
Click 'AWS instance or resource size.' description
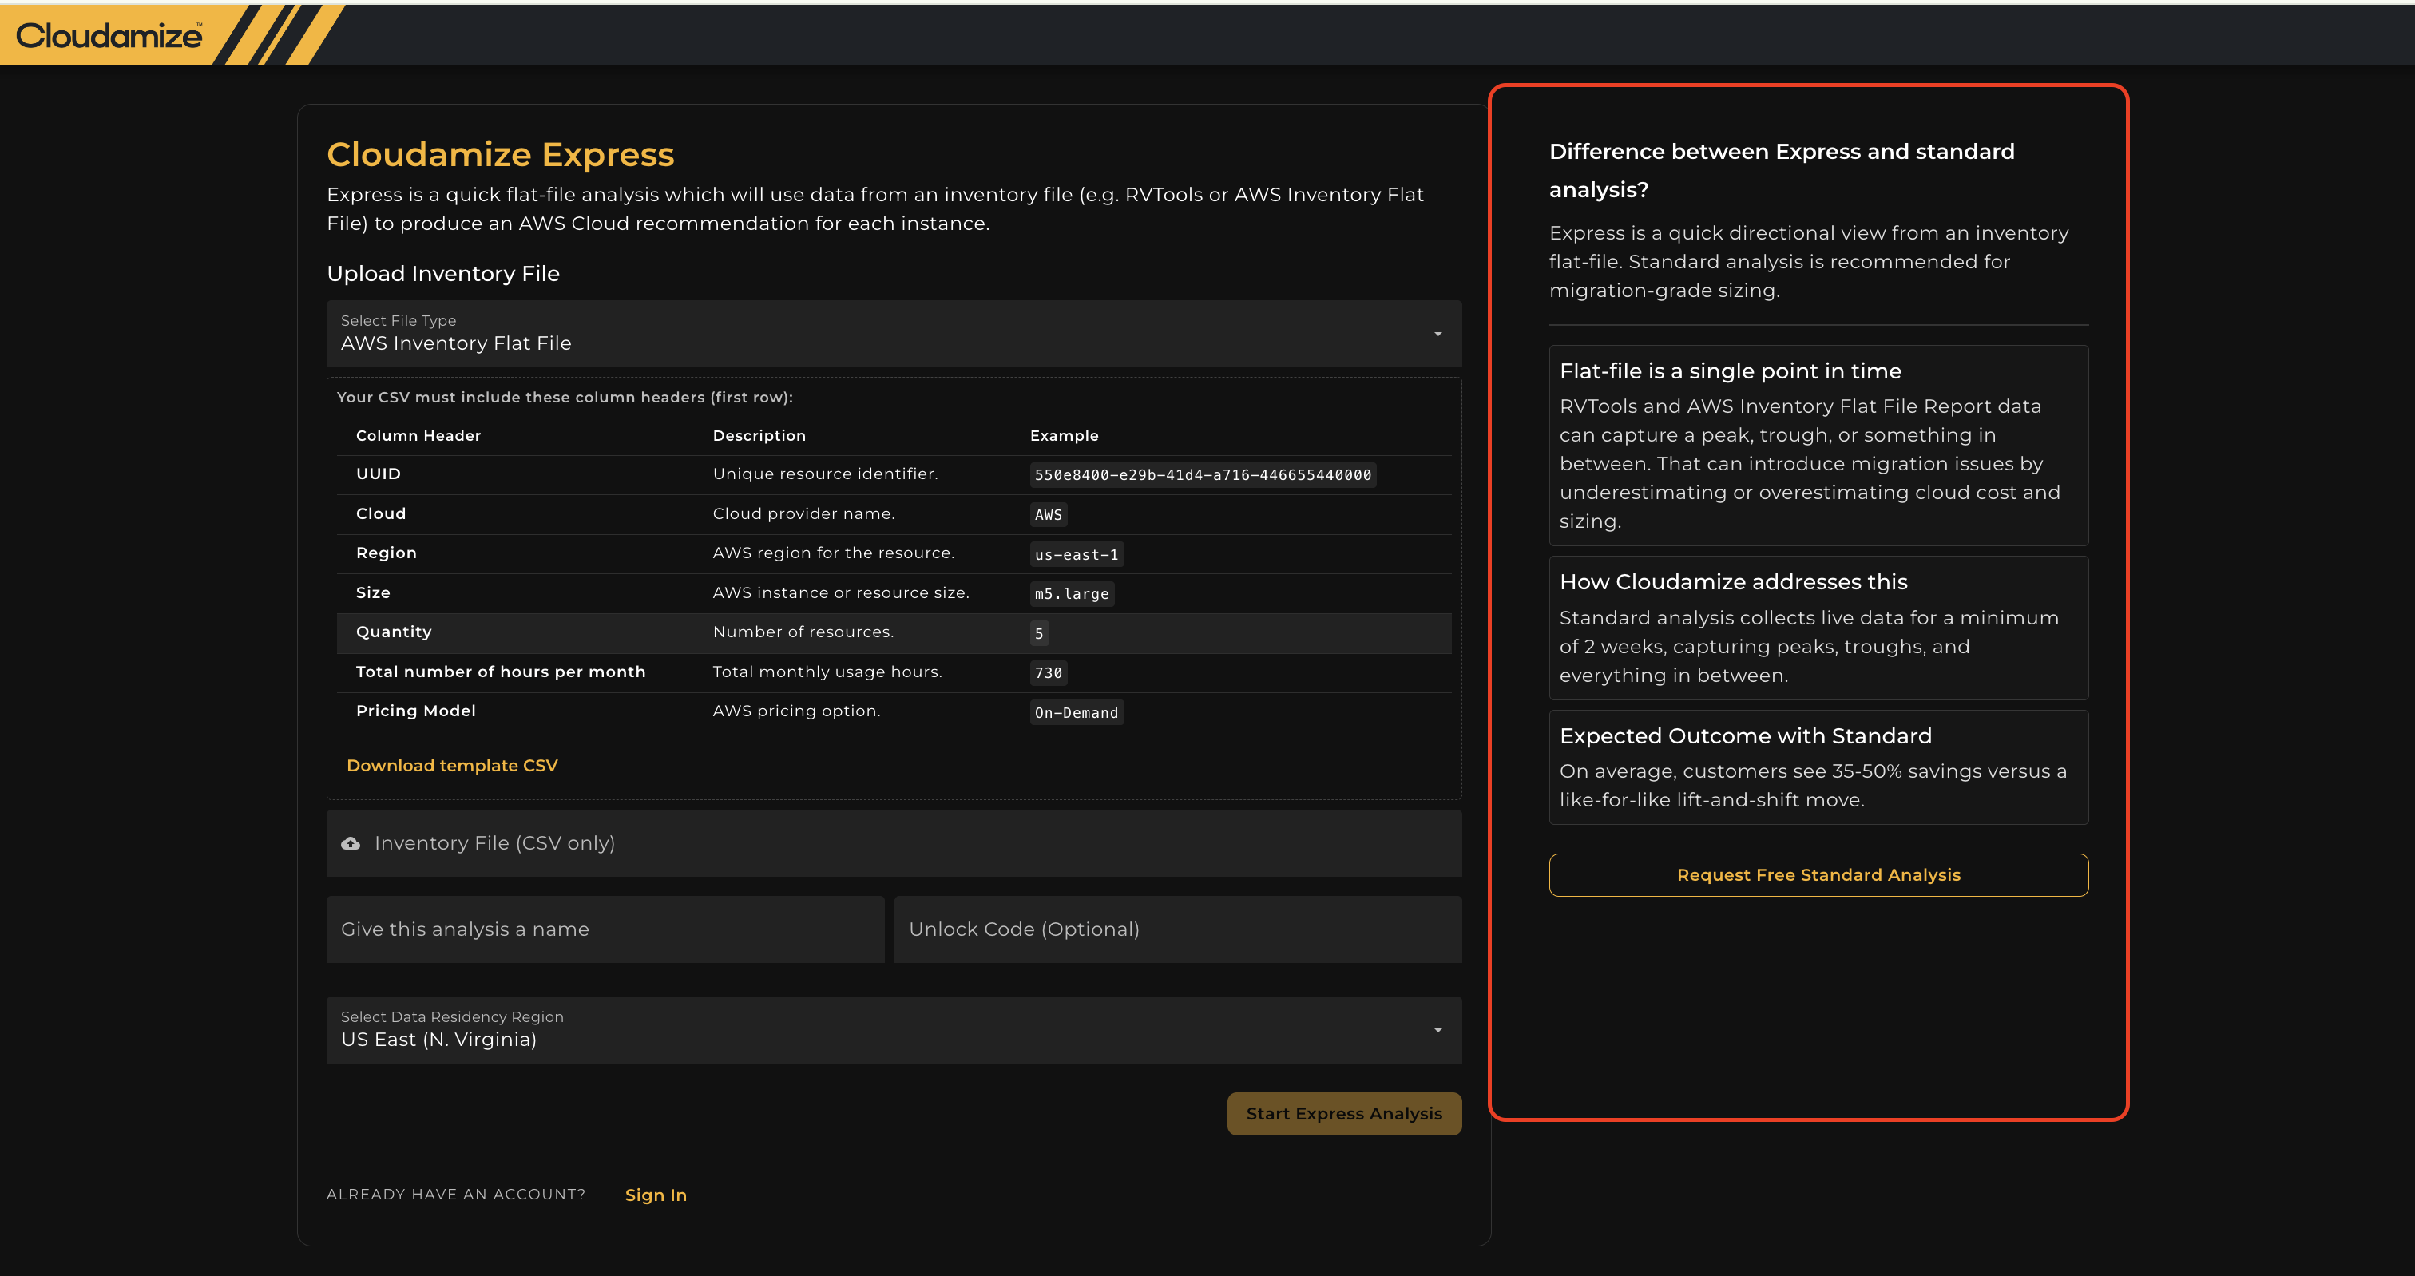coord(841,592)
